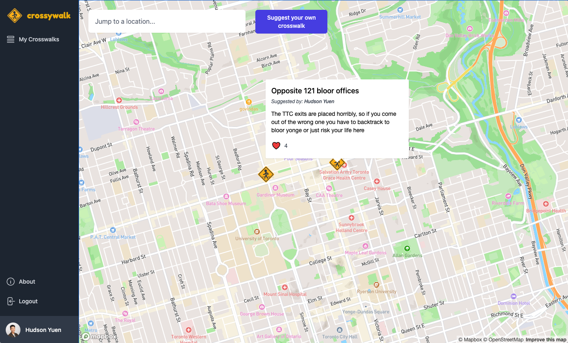The image size is (568, 343).
Task: Click the like count next to the heart
Action: coord(286,146)
